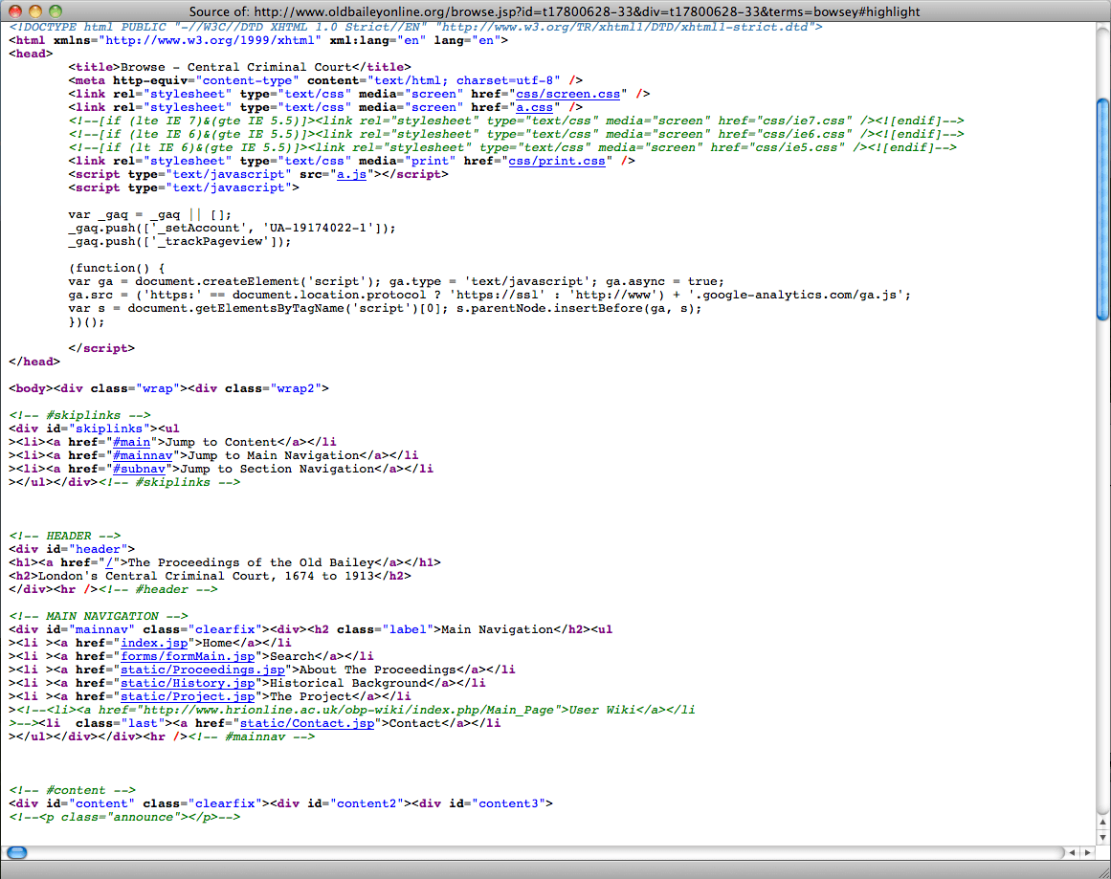Viewport: 1111px width, 879px height.
Task: Open the a.js script source link
Action: [351, 174]
